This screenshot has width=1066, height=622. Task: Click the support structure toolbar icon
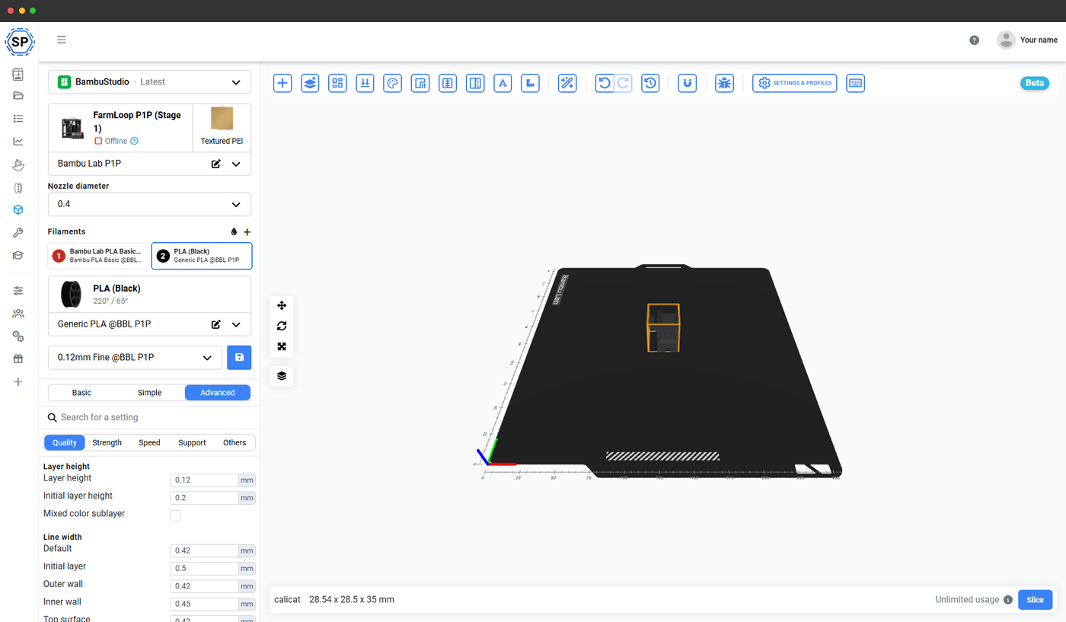click(420, 83)
